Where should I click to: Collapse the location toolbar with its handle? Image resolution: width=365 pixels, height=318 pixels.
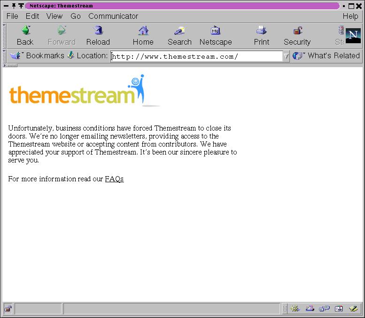click(4, 56)
